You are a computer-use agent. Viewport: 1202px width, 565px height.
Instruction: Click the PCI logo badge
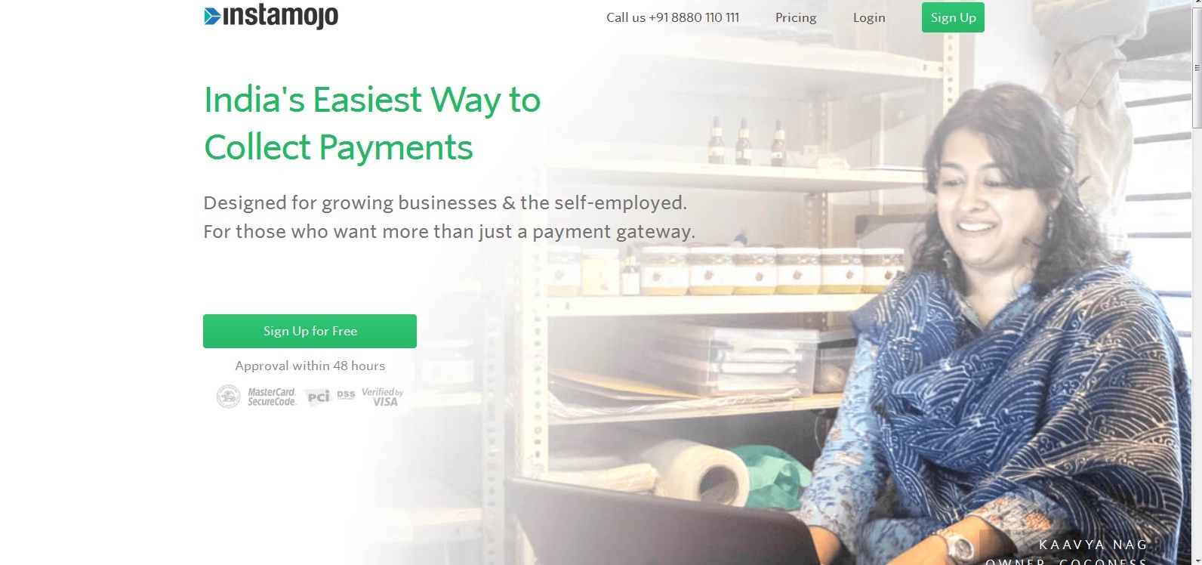tap(319, 397)
